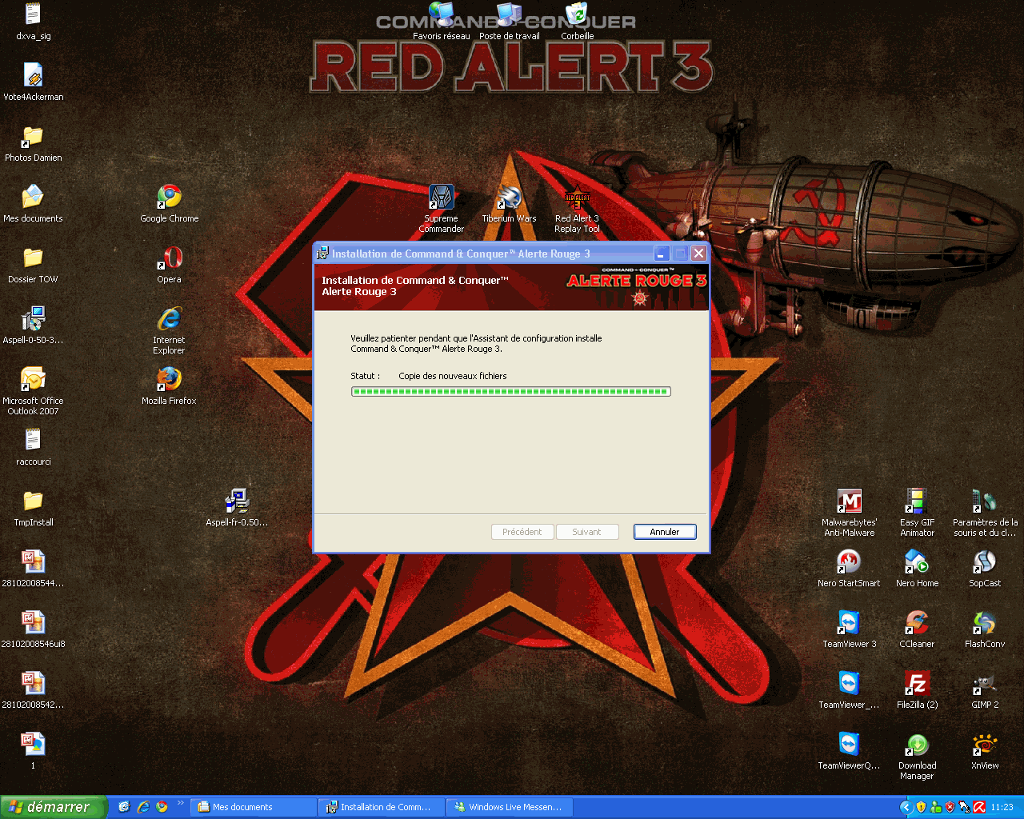
Task: Select the Vote4Ackerman desktop icon
Action: click(x=33, y=82)
